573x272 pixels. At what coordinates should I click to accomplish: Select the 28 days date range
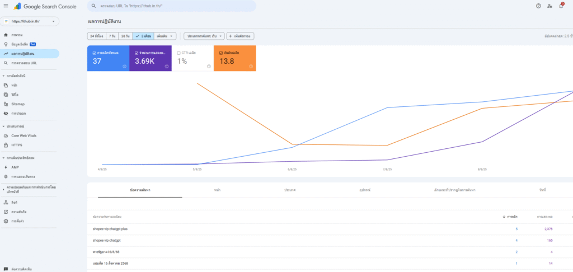(125, 36)
